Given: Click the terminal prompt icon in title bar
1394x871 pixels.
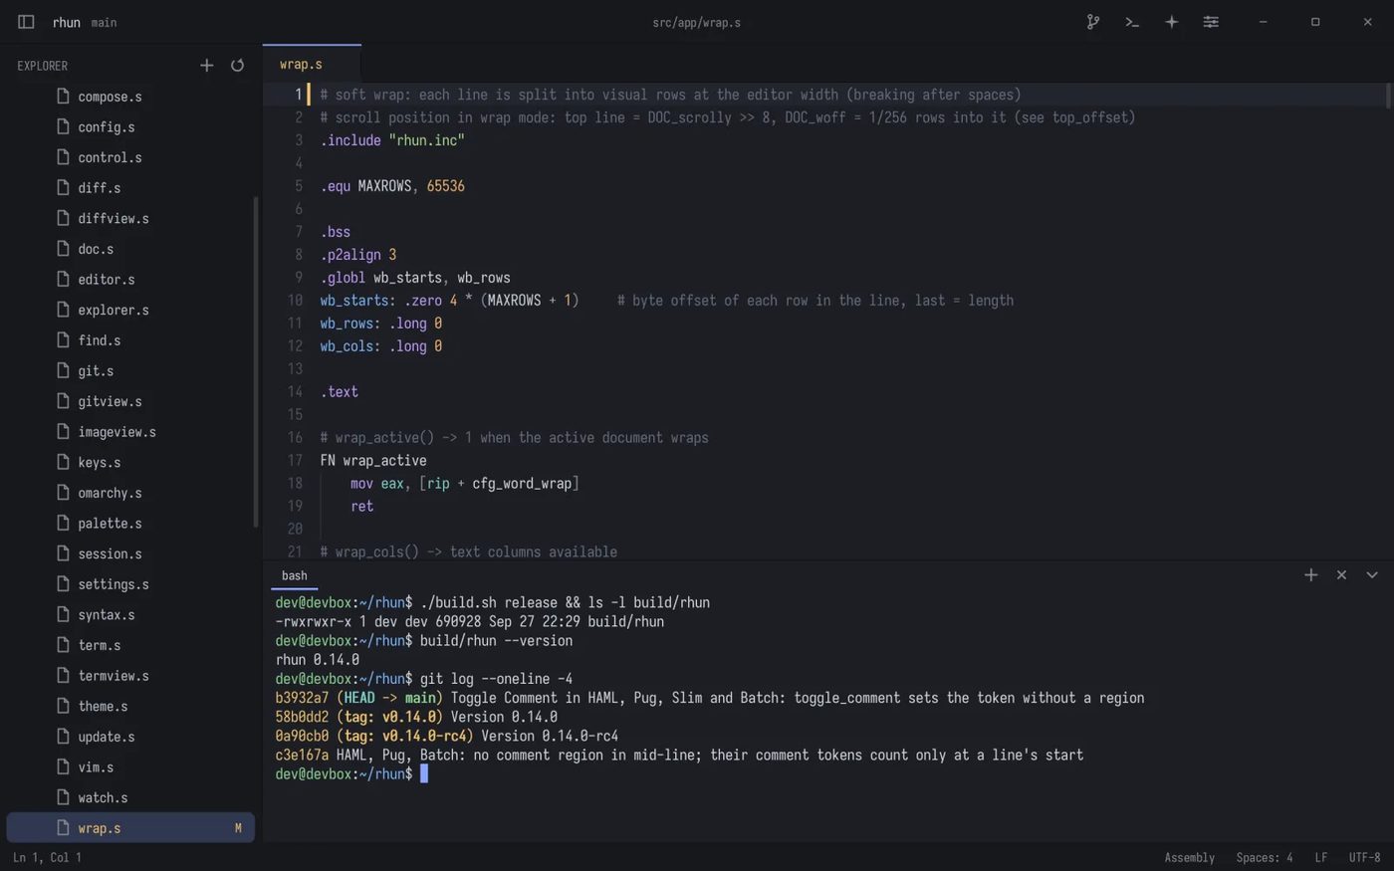Looking at the screenshot, I should point(1132,22).
